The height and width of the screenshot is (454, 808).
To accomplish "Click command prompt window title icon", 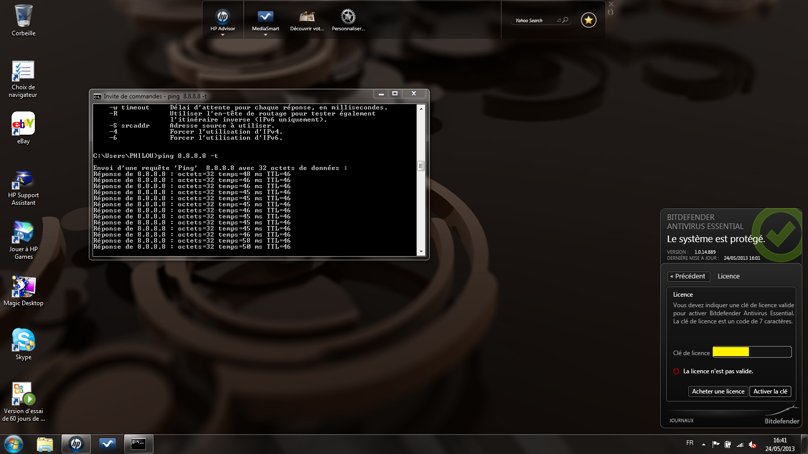I will [97, 96].
